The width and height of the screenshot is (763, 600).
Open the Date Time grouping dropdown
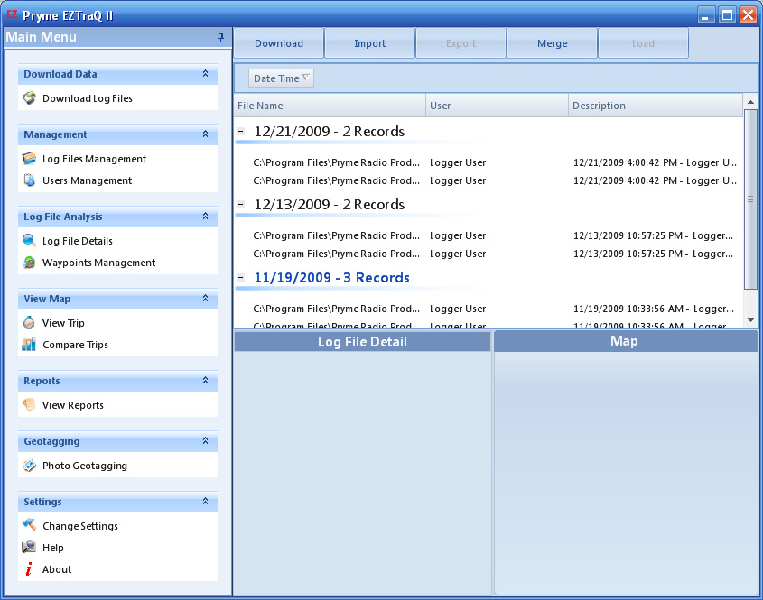[x=281, y=78]
